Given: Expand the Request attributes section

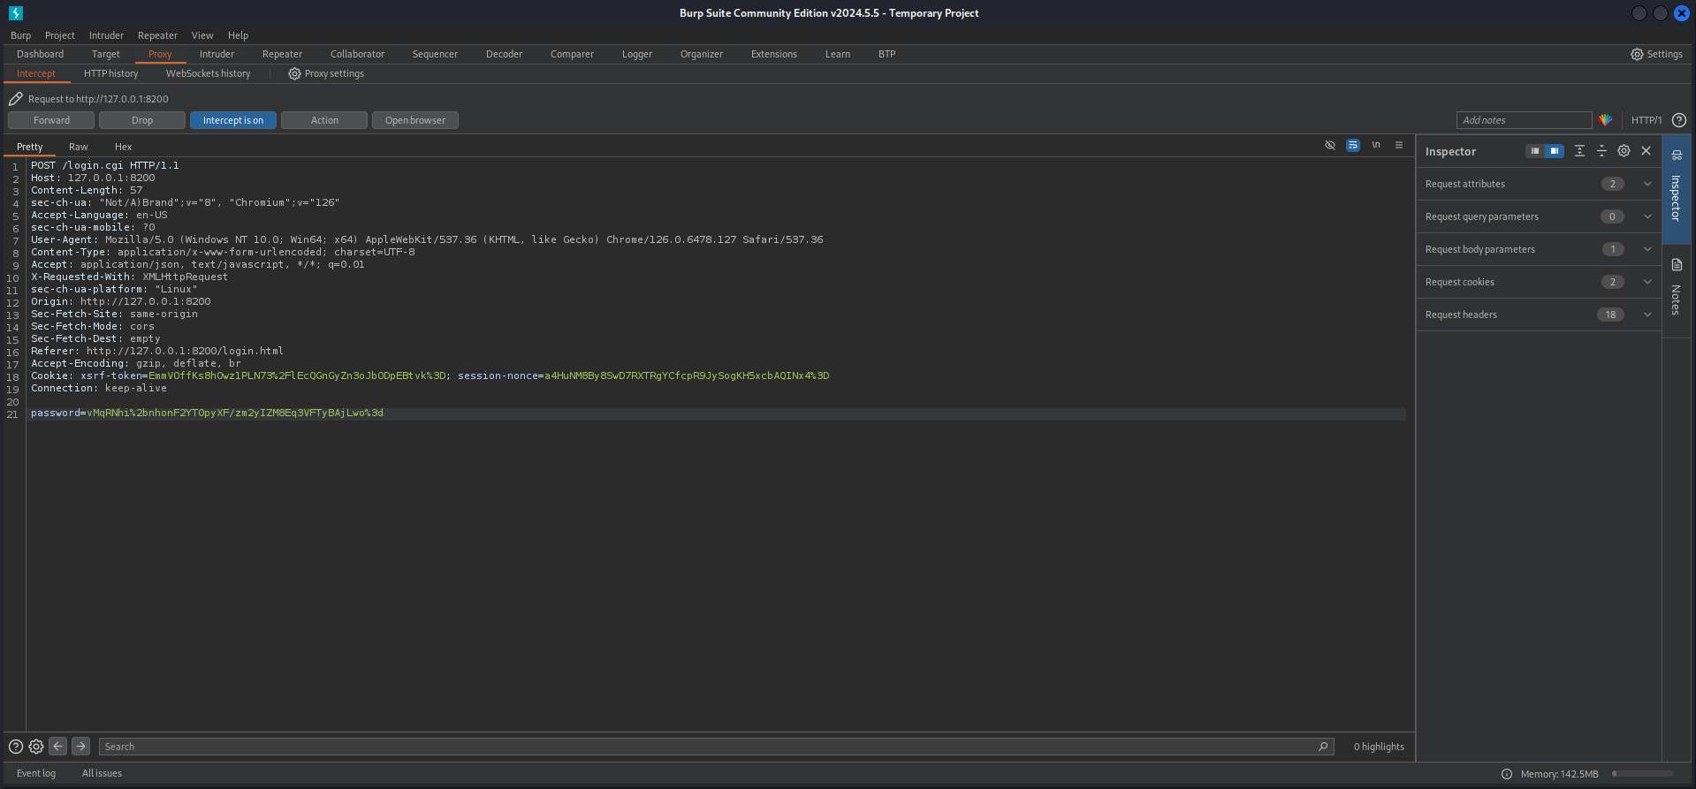Looking at the screenshot, I should 1647,184.
